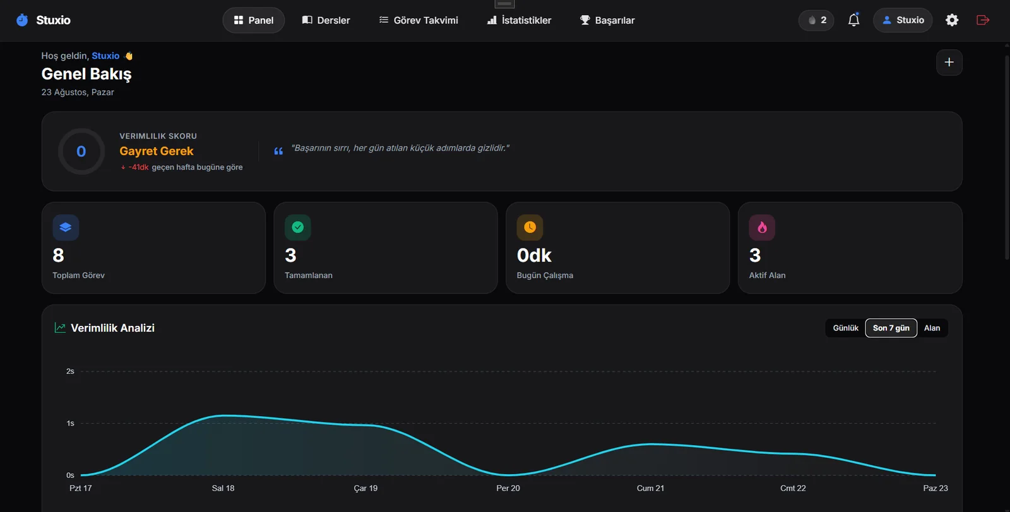The height and width of the screenshot is (512, 1010).
Task: Click the Toplam Görev card
Action: [x=153, y=248]
